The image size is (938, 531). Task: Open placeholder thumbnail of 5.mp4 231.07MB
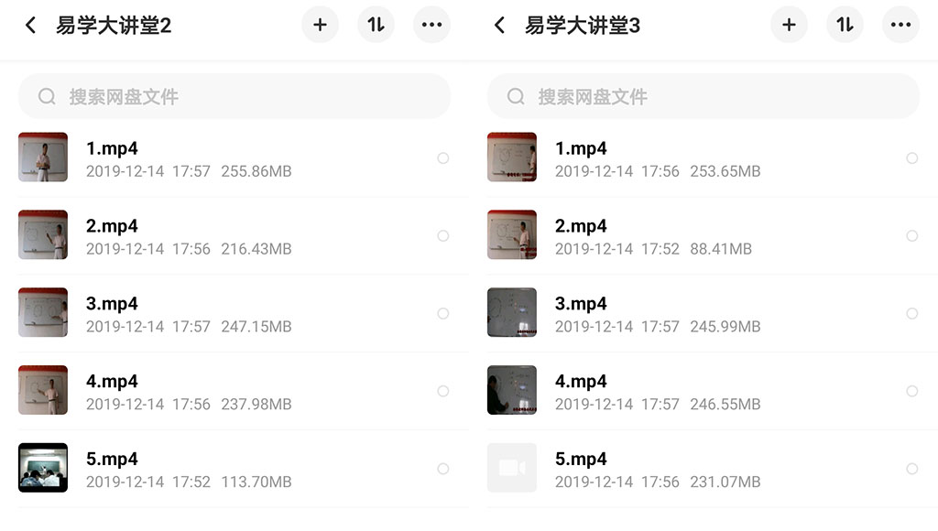pos(512,468)
